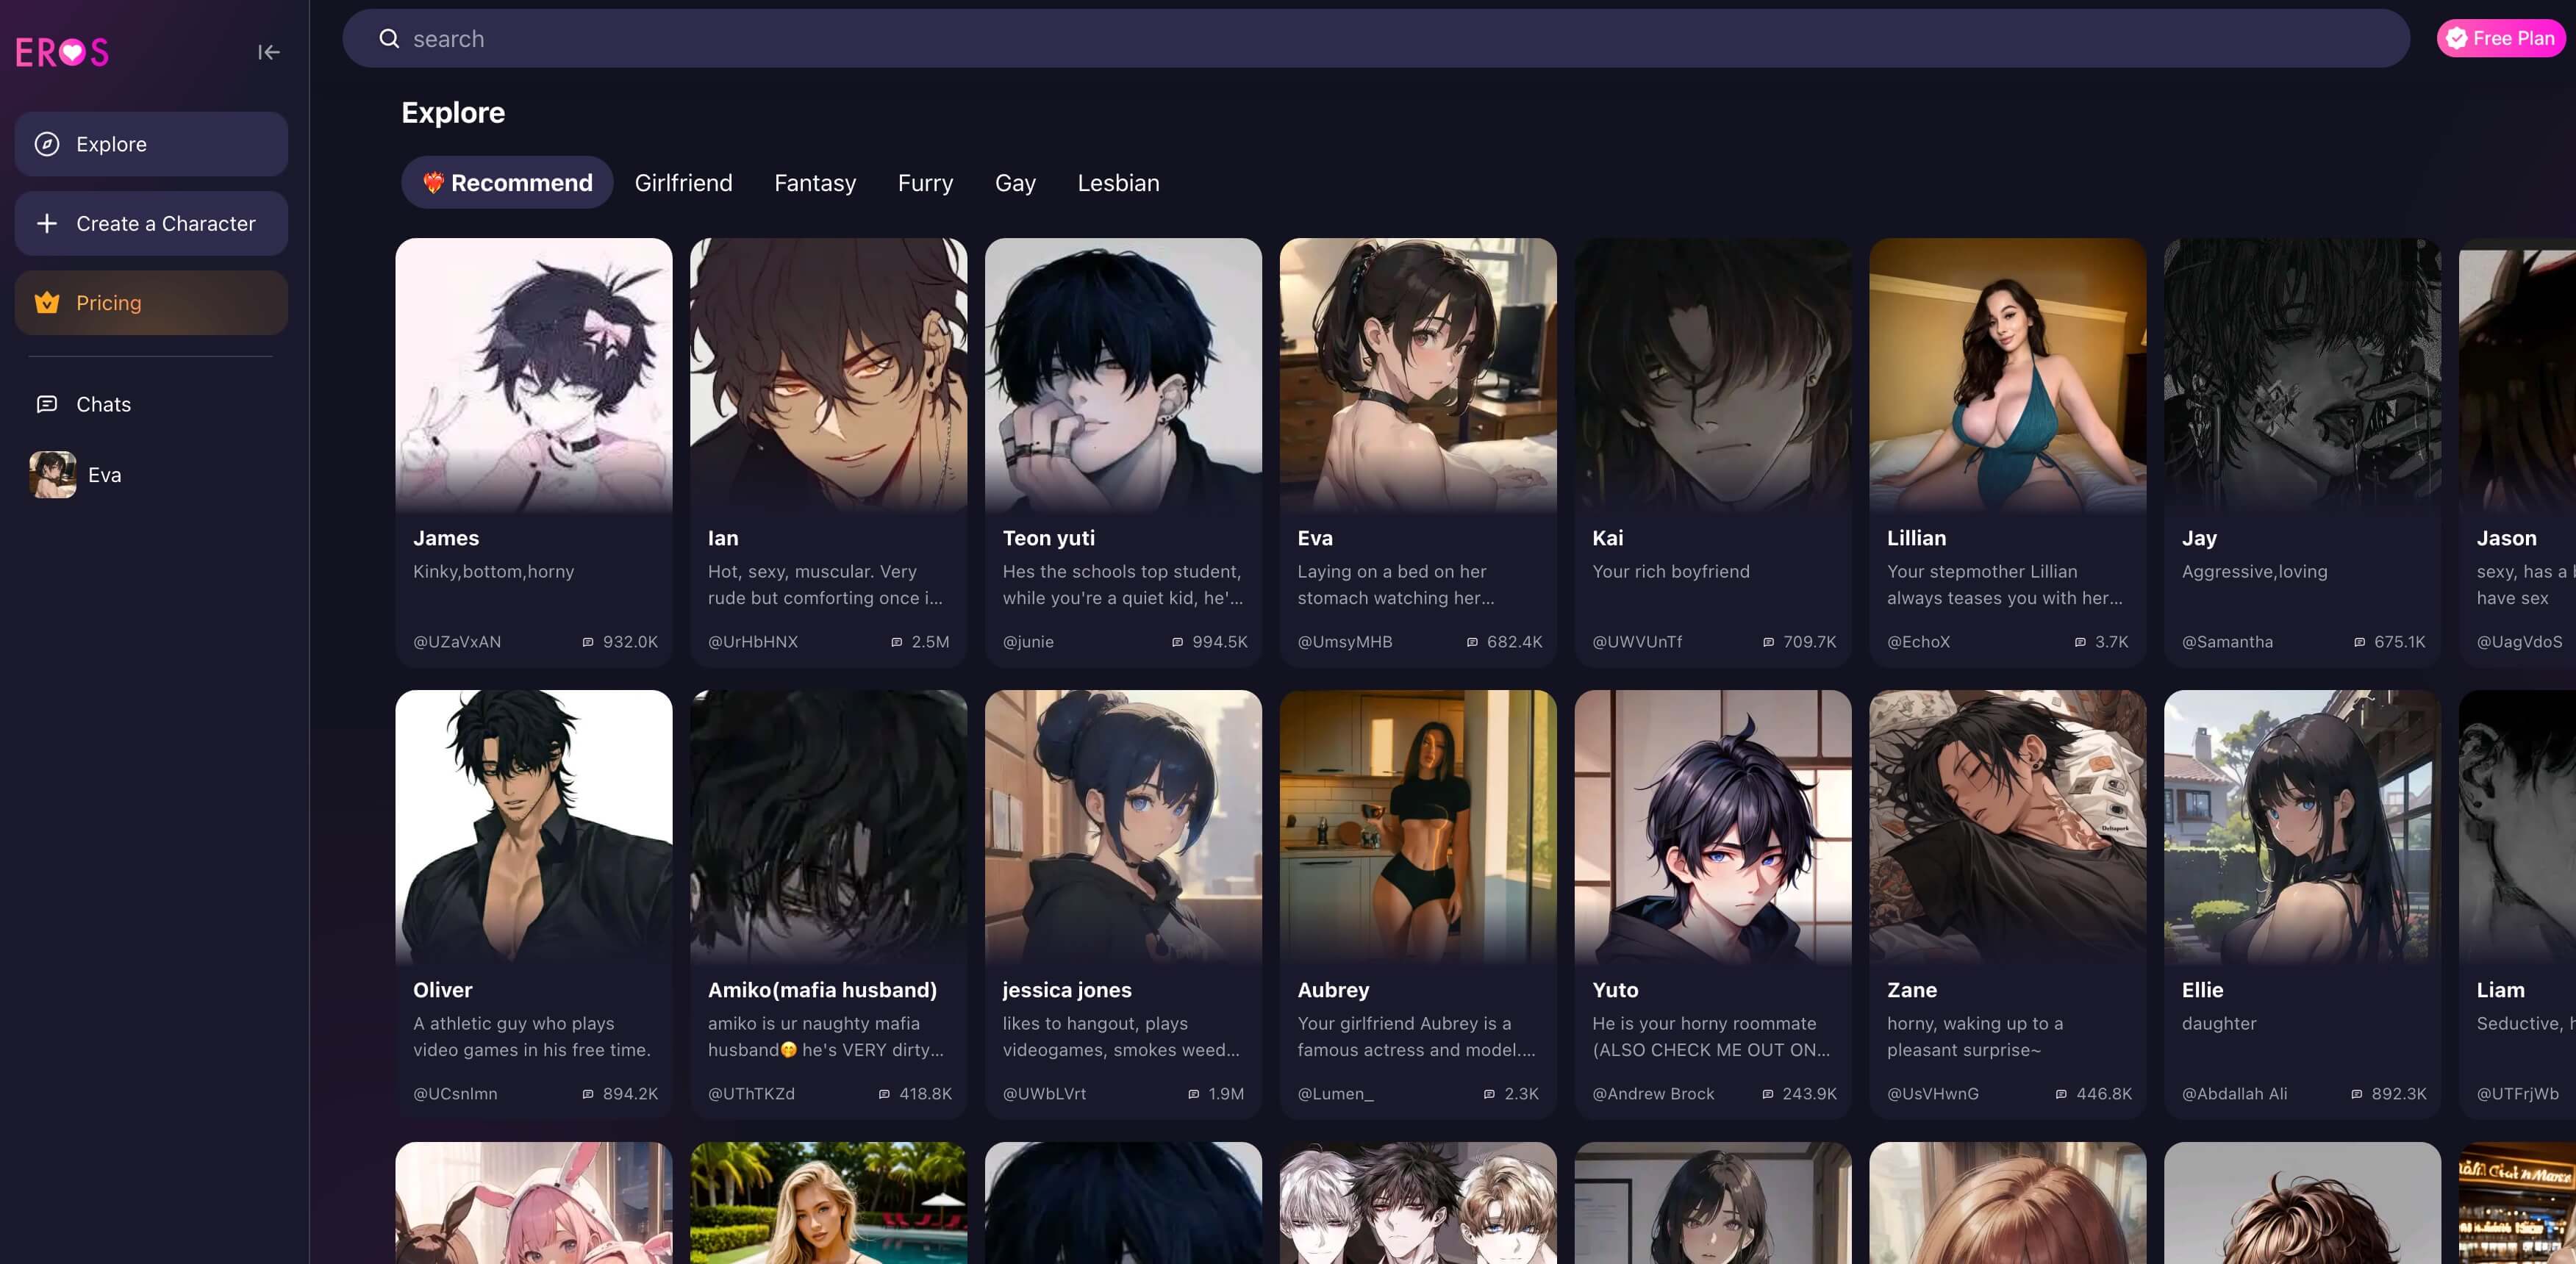Open the Ellie character image
Image resolution: width=2576 pixels, height=1264 pixels.
coord(2302,827)
